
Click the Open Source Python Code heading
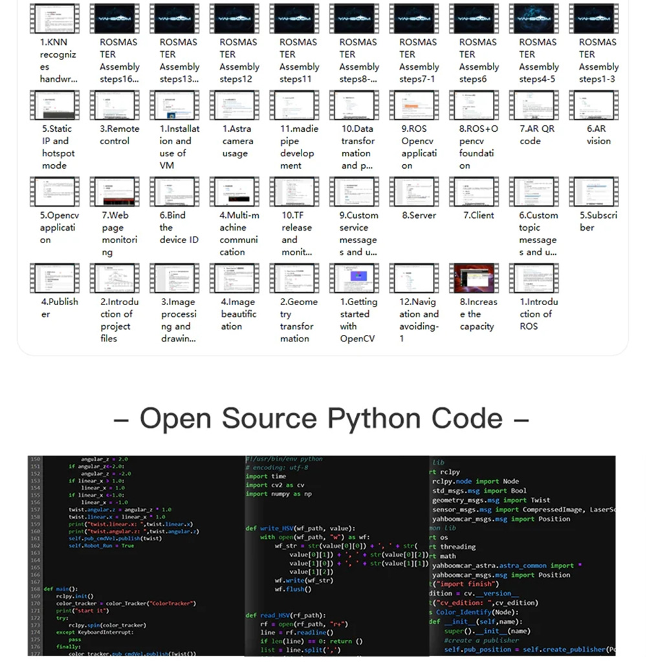pos(322,418)
